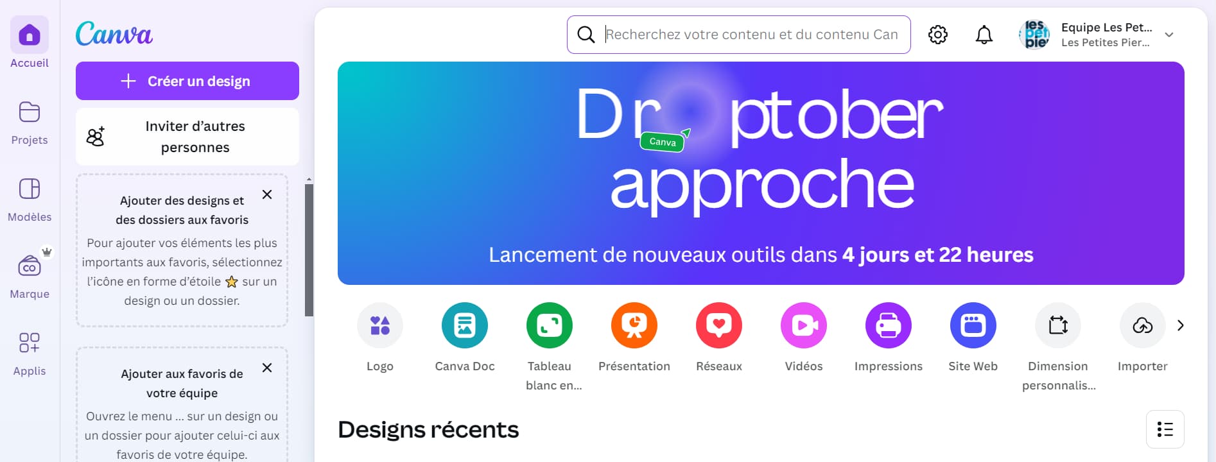This screenshot has width=1216, height=462.
Task: Click the crown badge on Marque
Action: click(47, 252)
